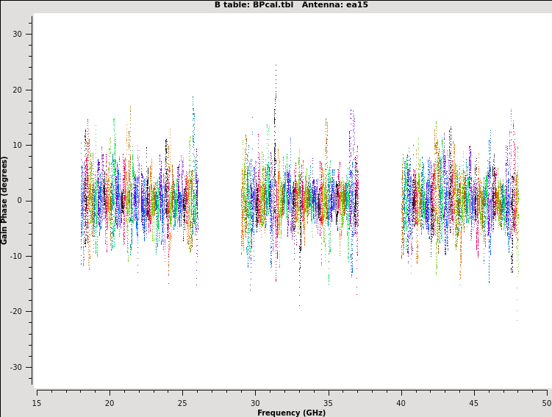Click the 30 degree tick label on y-axis

tap(18, 35)
